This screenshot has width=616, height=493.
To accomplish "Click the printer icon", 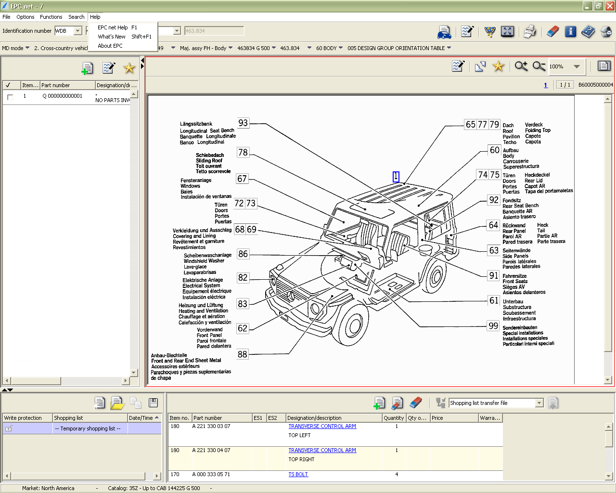I will pyautogui.click(x=530, y=32).
